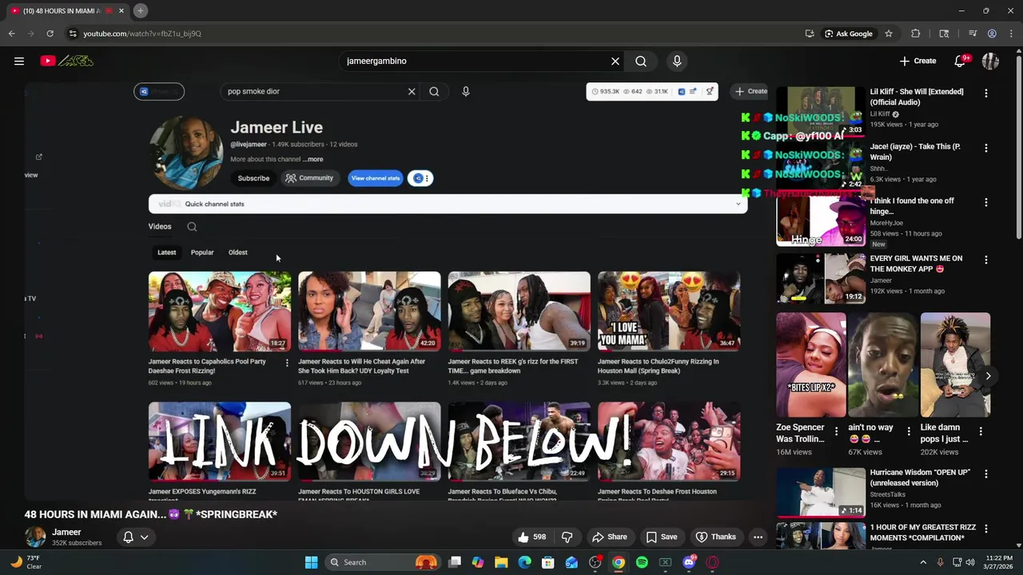Open notification bell dropdown for Jameer channel
1023x575 pixels.
(x=135, y=537)
